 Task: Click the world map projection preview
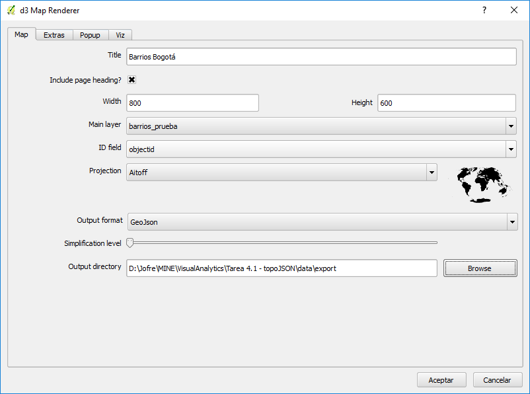point(481,184)
